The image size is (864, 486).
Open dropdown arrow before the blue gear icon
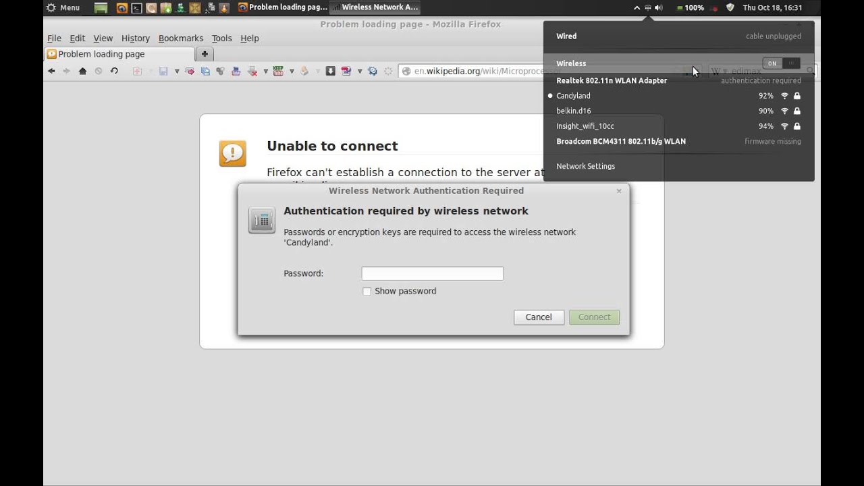[360, 71]
